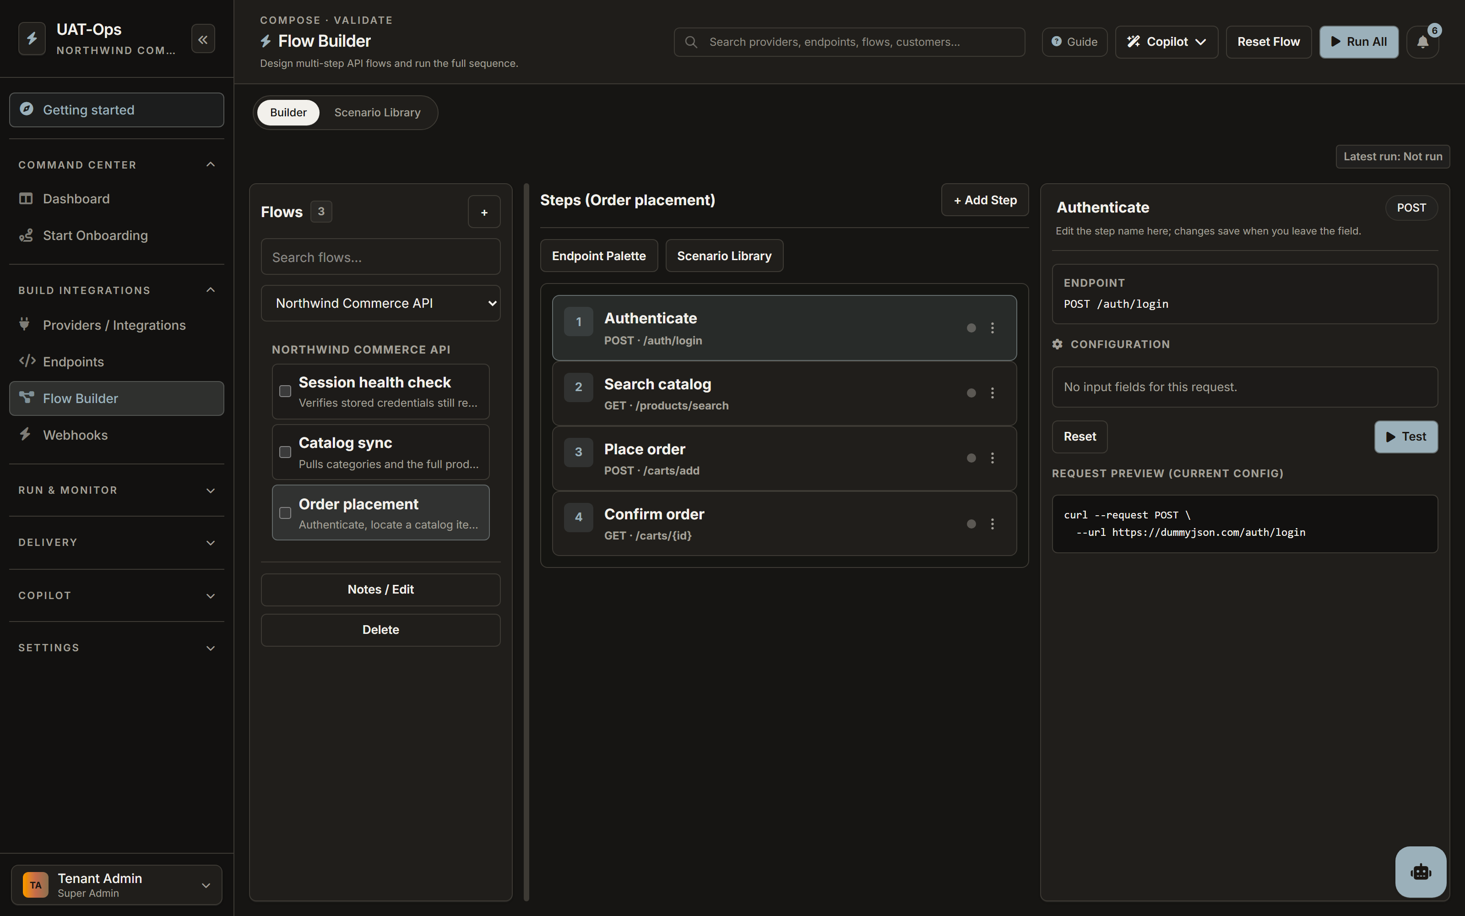Screen dimensions: 1465x916
Task: Click the Getting started compass icon
Action: pos(27,109)
